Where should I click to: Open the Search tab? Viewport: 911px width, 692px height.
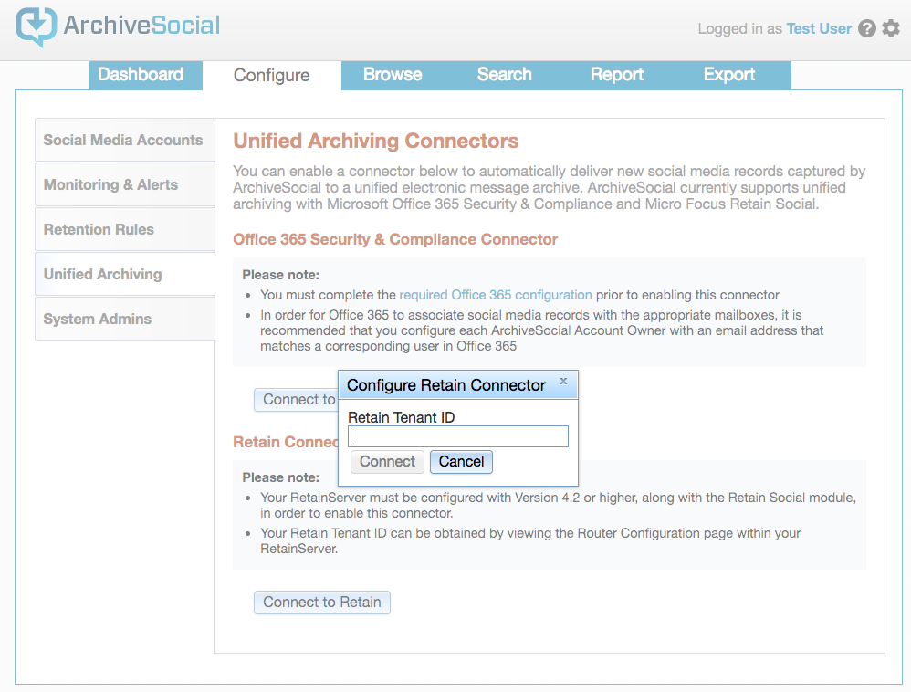pyautogui.click(x=504, y=75)
